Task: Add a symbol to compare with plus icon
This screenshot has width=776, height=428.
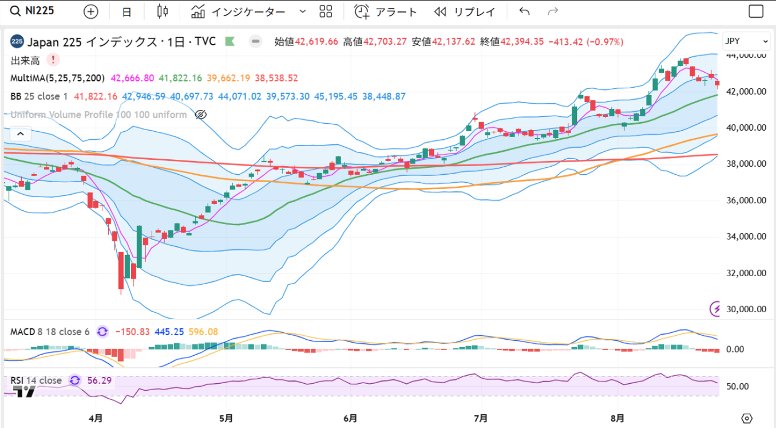Action: pyautogui.click(x=90, y=11)
